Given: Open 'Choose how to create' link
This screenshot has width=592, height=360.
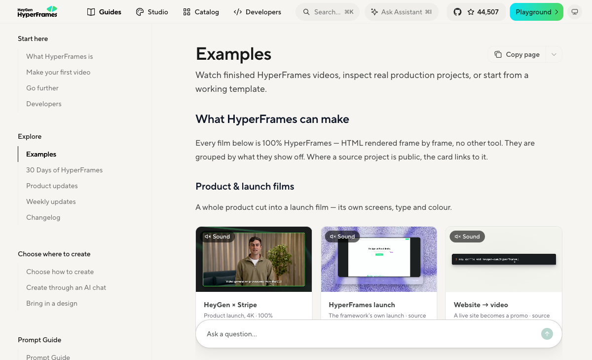Looking at the screenshot, I should (x=60, y=272).
